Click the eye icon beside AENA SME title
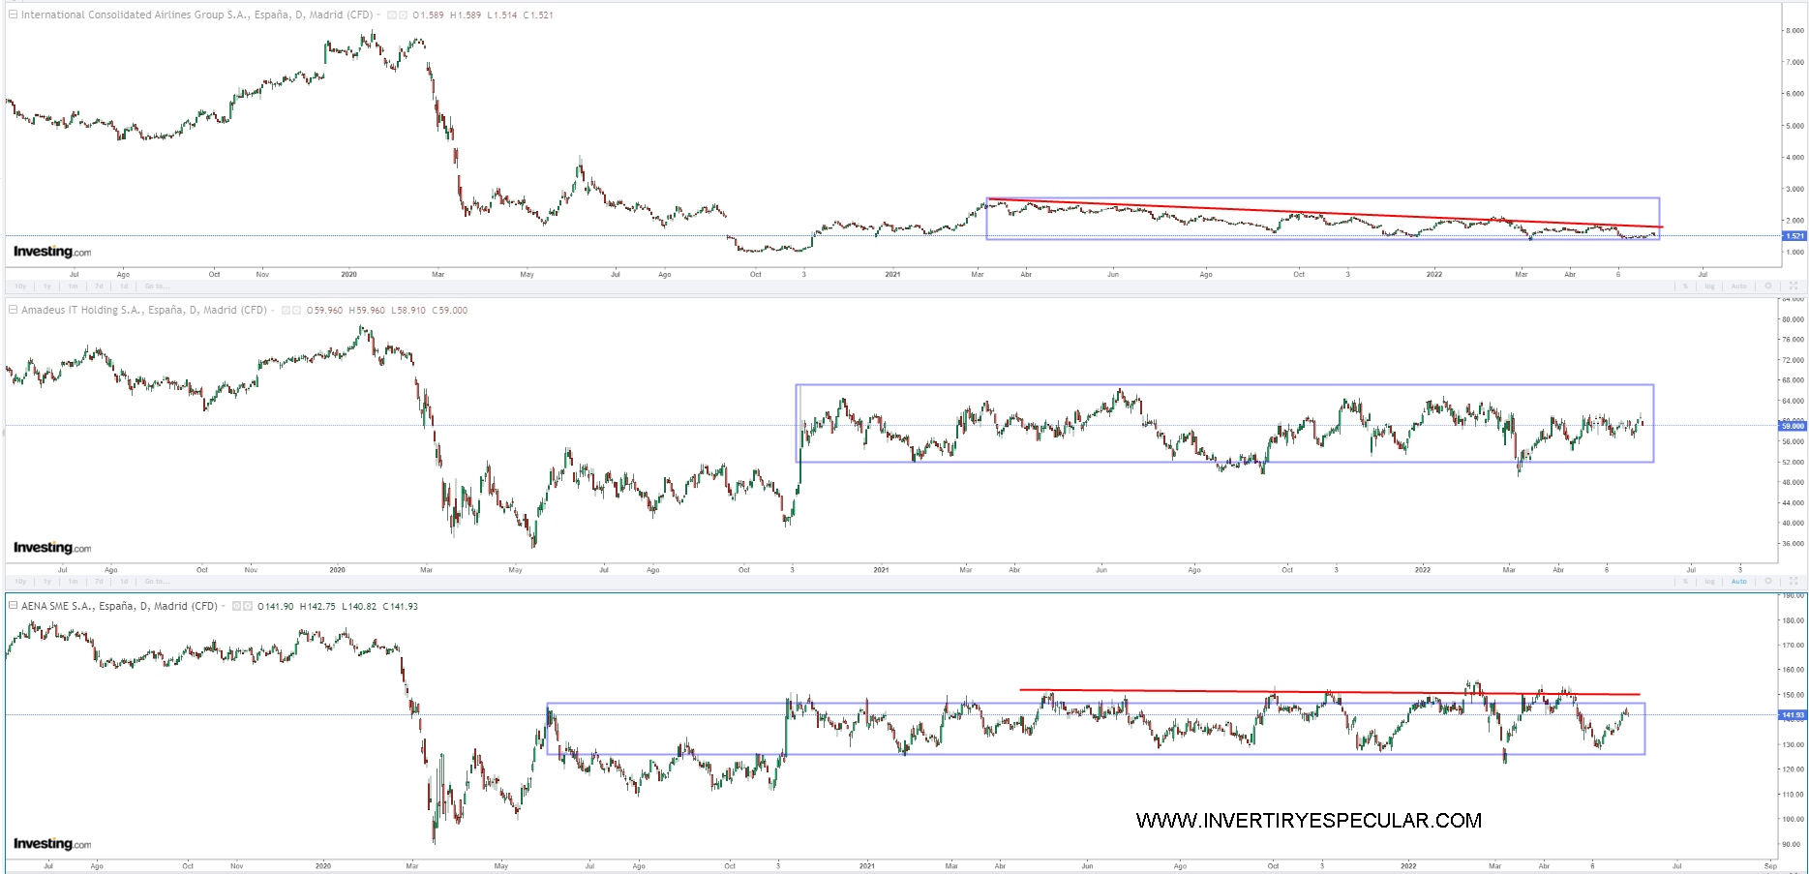Viewport: 1809px width, 874px height. click(237, 607)
